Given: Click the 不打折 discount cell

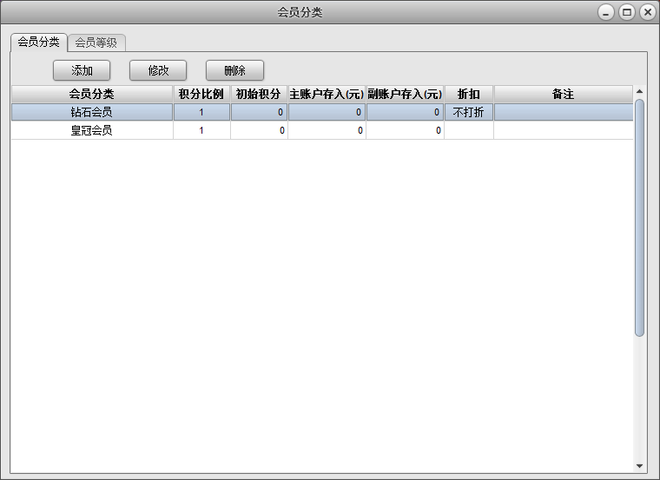Looking at the screenshot, I should coord(469,112).
